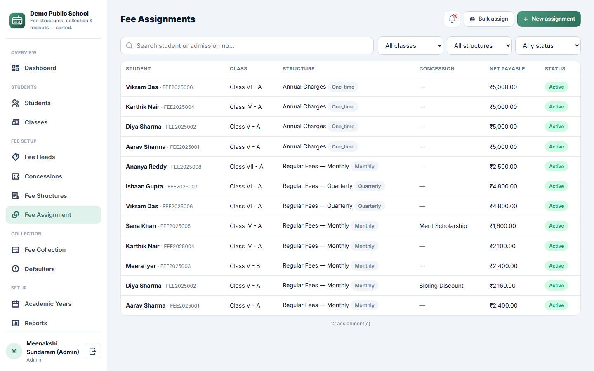This screenshot has height=371, width=594.
Task: Open the All classes dropdown
Action: click(x=410, y=46)
